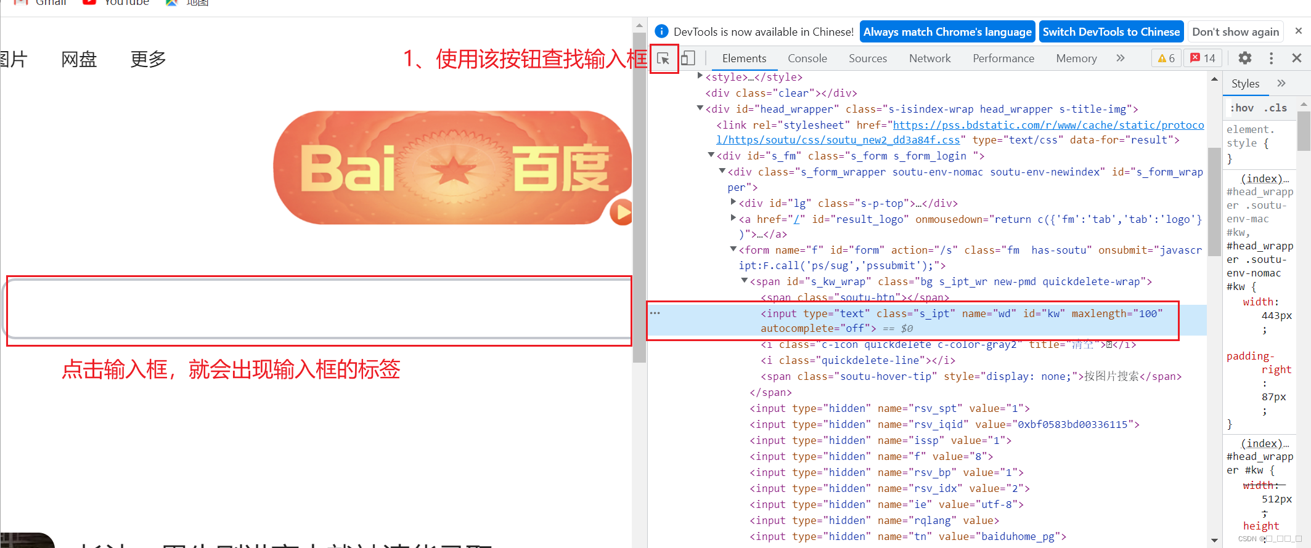Click Don't show again button

[x=1236, y=31]
